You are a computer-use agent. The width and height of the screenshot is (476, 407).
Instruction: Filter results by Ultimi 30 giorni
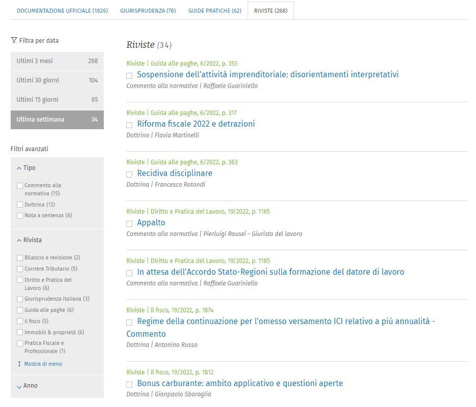[x=56, y=80]
